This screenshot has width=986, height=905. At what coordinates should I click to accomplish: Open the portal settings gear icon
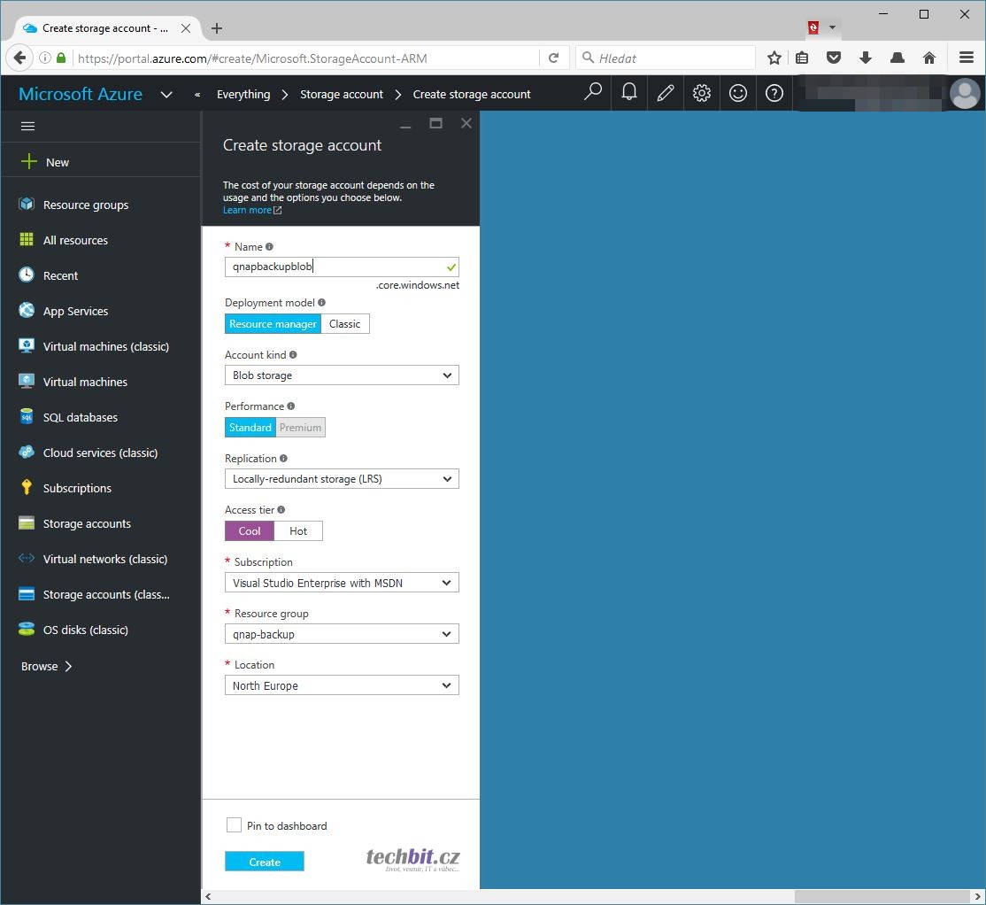(x=702, y=93)
